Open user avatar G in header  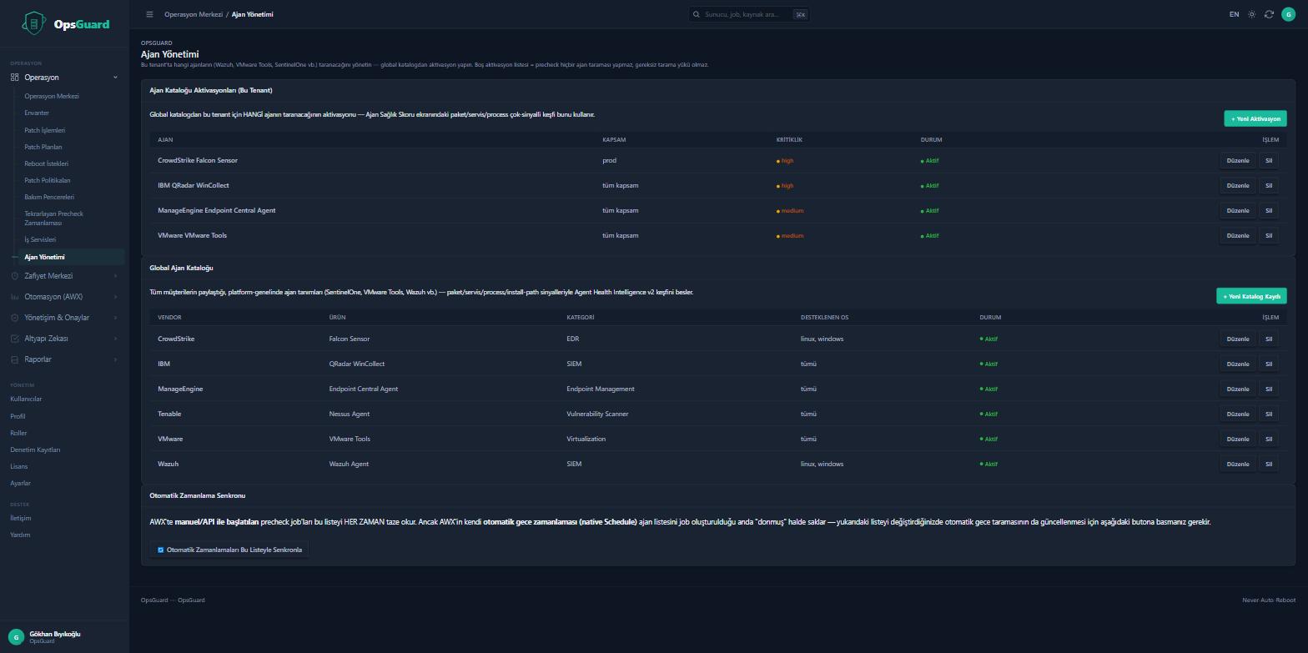[x=1289, y=14]
